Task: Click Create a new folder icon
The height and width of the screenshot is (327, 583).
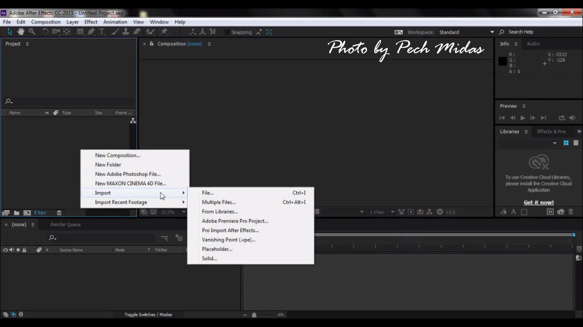Action: (x=17, y=212)
